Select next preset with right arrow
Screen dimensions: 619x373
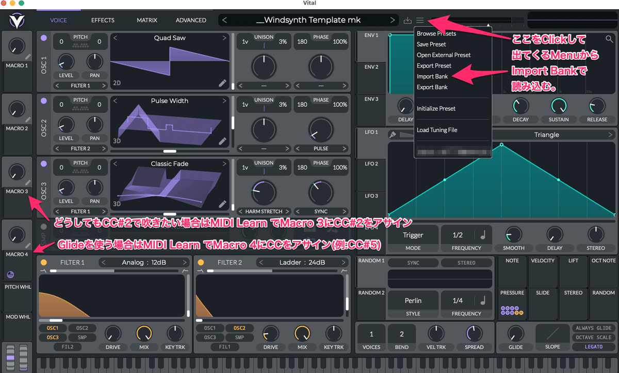point(393,20)
